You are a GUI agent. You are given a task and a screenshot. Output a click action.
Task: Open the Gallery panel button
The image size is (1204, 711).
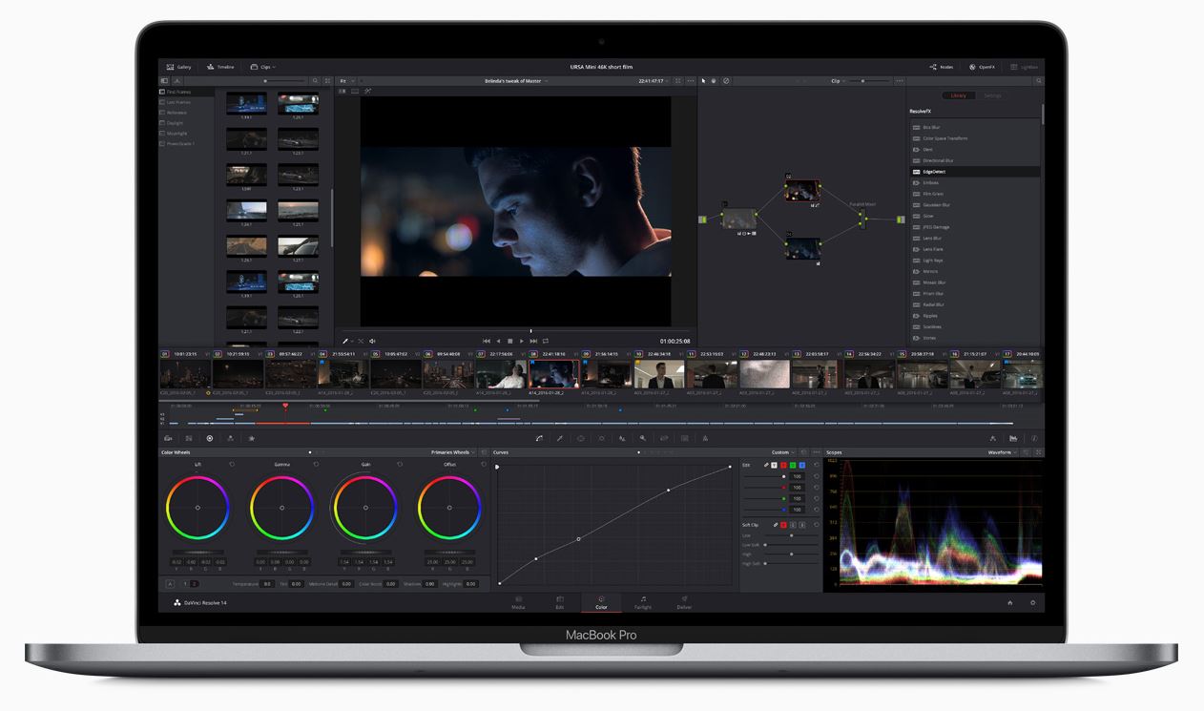178,67
